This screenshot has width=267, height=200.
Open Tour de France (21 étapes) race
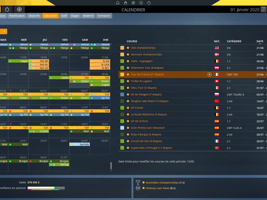(147, 74)
